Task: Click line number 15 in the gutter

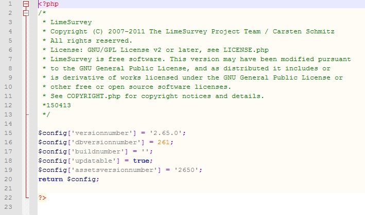Action: pos(8,133)
